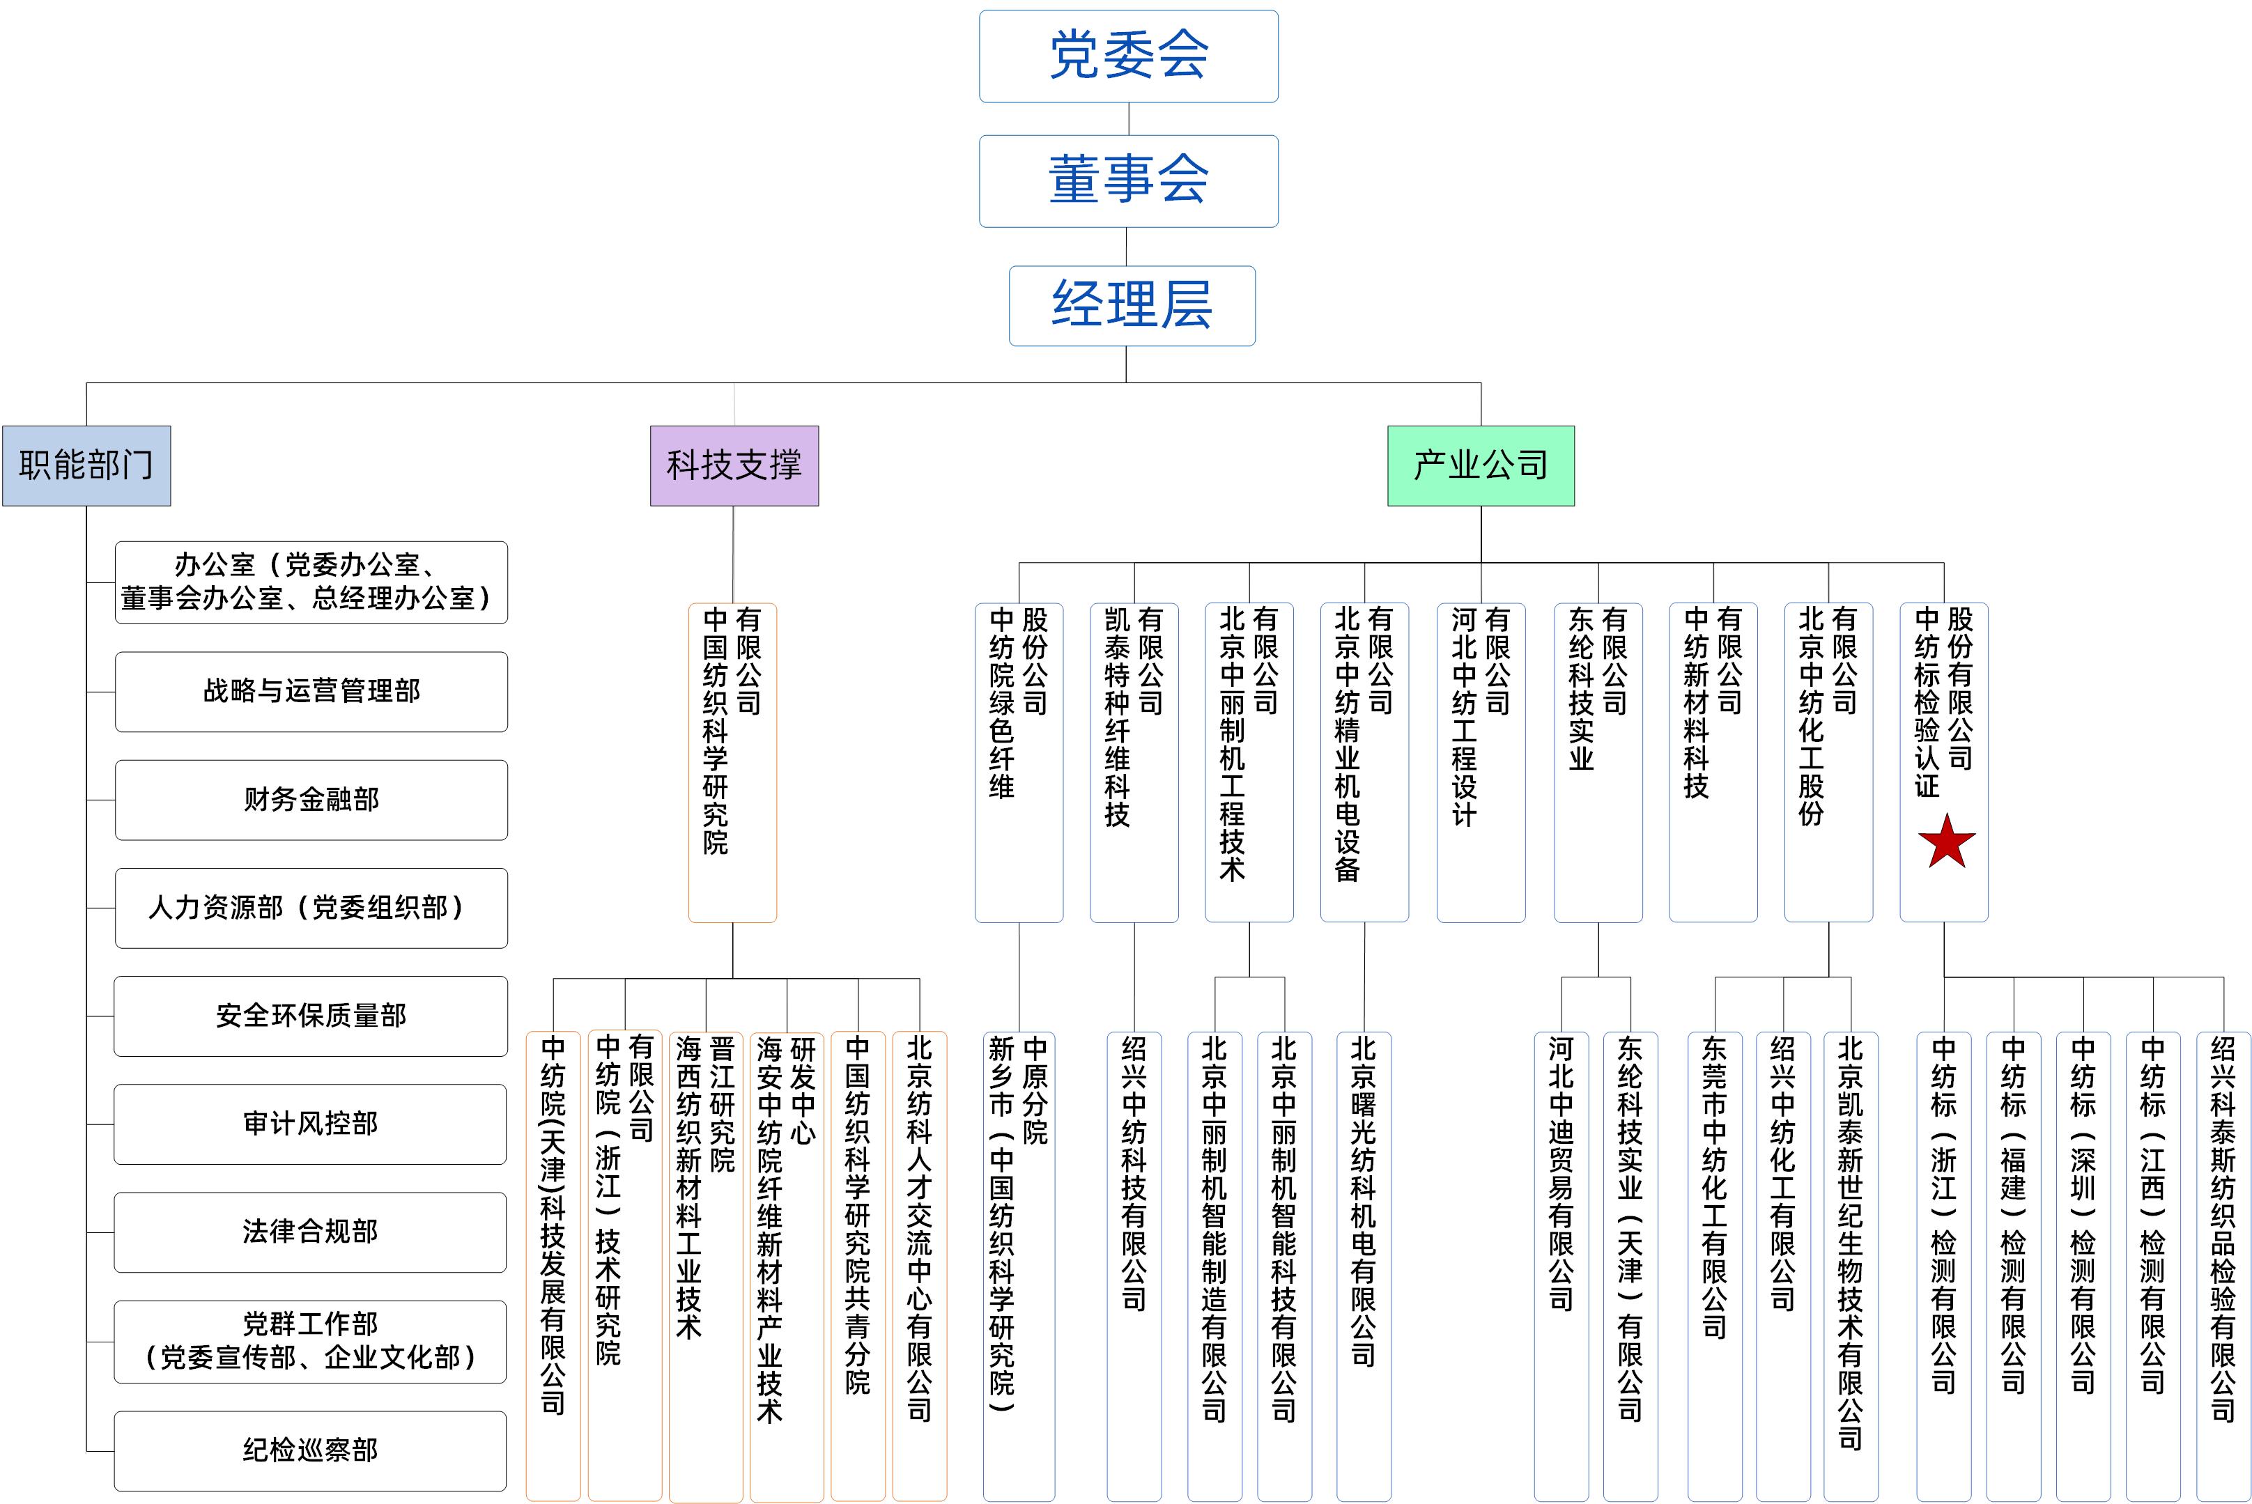Click the green 产业公司 header
The height and width of the screenshot is (1504, 2252).
1480,465
